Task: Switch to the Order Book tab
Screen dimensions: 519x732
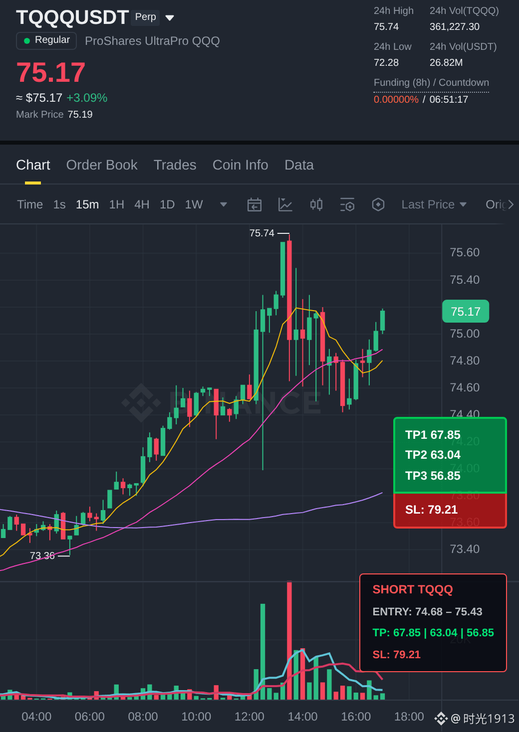Action: click(x=102, y=165)
